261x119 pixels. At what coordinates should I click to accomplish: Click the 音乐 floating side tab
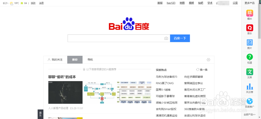(x=40, y=114)
